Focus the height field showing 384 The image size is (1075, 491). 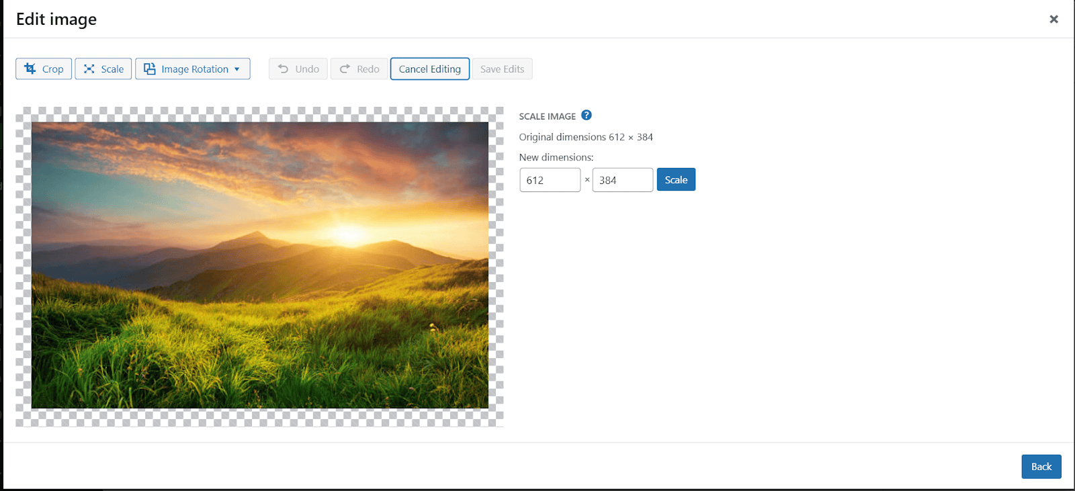(x=623, y=180)
